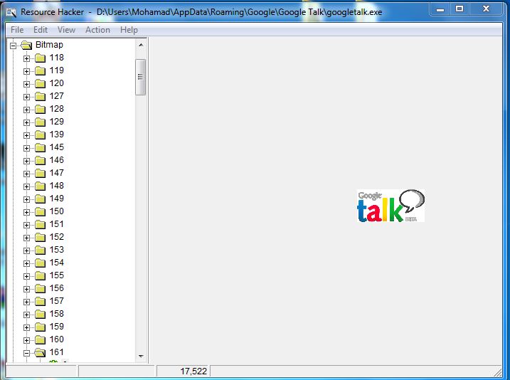Expand folder 139 in tree
Image resolution: width=510 pixels, height=380 pixels.
[26, 135]
